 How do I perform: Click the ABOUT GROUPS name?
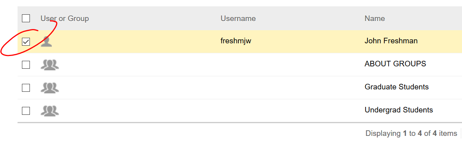point(395,64)
